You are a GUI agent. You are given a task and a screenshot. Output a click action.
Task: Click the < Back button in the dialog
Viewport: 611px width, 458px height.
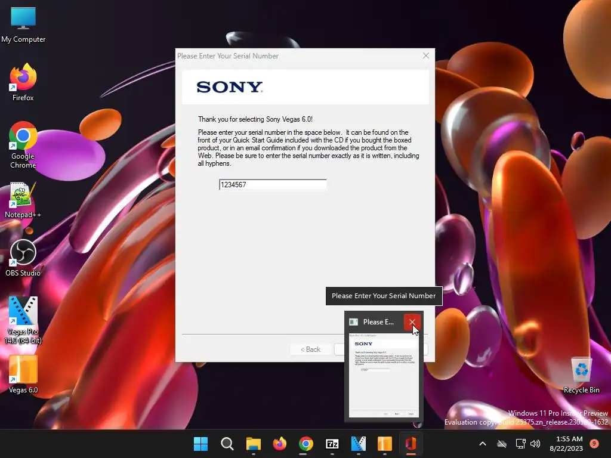pos(310,349)
